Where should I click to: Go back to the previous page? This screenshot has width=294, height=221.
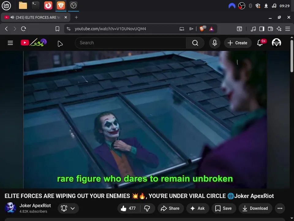pyautogui.click(x=6, y=29)
